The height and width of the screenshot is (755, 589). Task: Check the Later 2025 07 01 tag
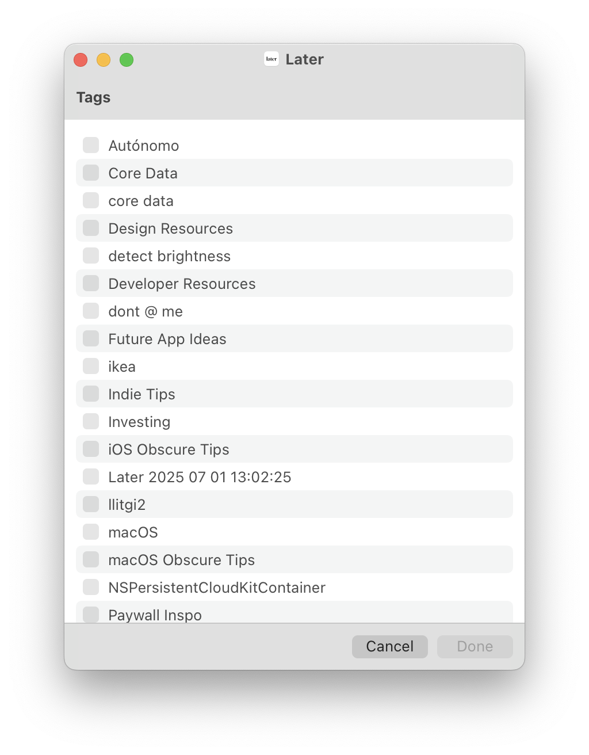point(91,476)
